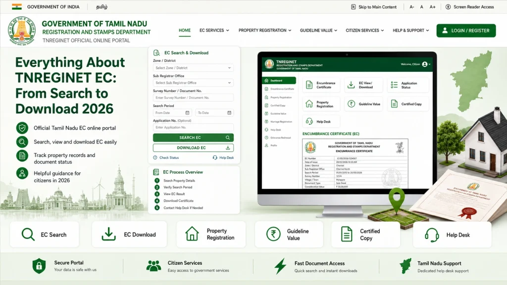Click the Guideline Value tile on dashboard monitor
Viewport: 507px width, 285px height.
363,104
